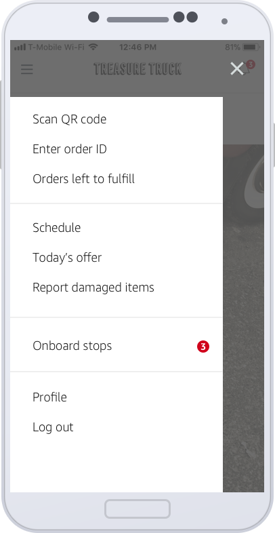The width and height of the screenshot is (275, 533).
Task: Tap the phone's physical home button
Action: point(137,509)
